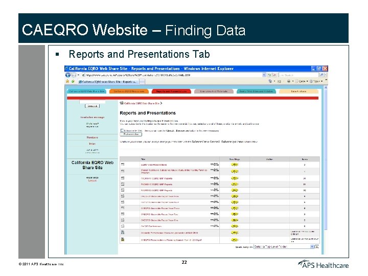
Task: Open the Select a Top-Level Folder dropdown
Action: pos(284,247)
